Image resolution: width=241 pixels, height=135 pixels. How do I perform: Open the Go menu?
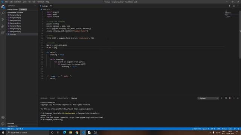(x=29, y=2)
